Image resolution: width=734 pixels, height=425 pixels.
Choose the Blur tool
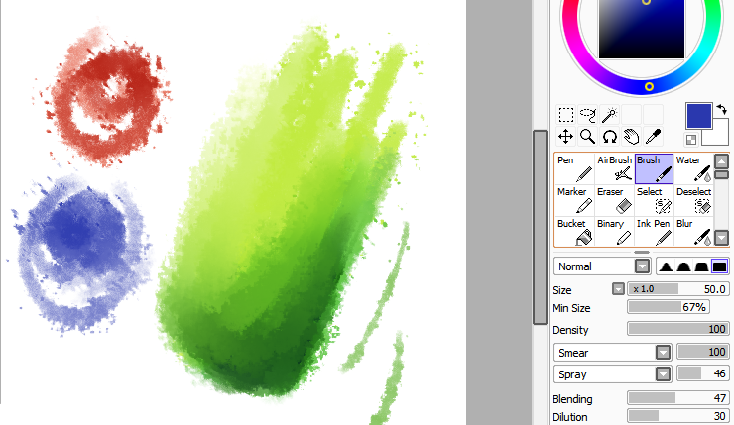coord(693,232)
